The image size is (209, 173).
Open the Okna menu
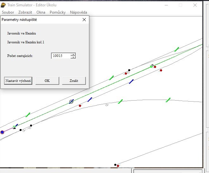pos(41,12)
